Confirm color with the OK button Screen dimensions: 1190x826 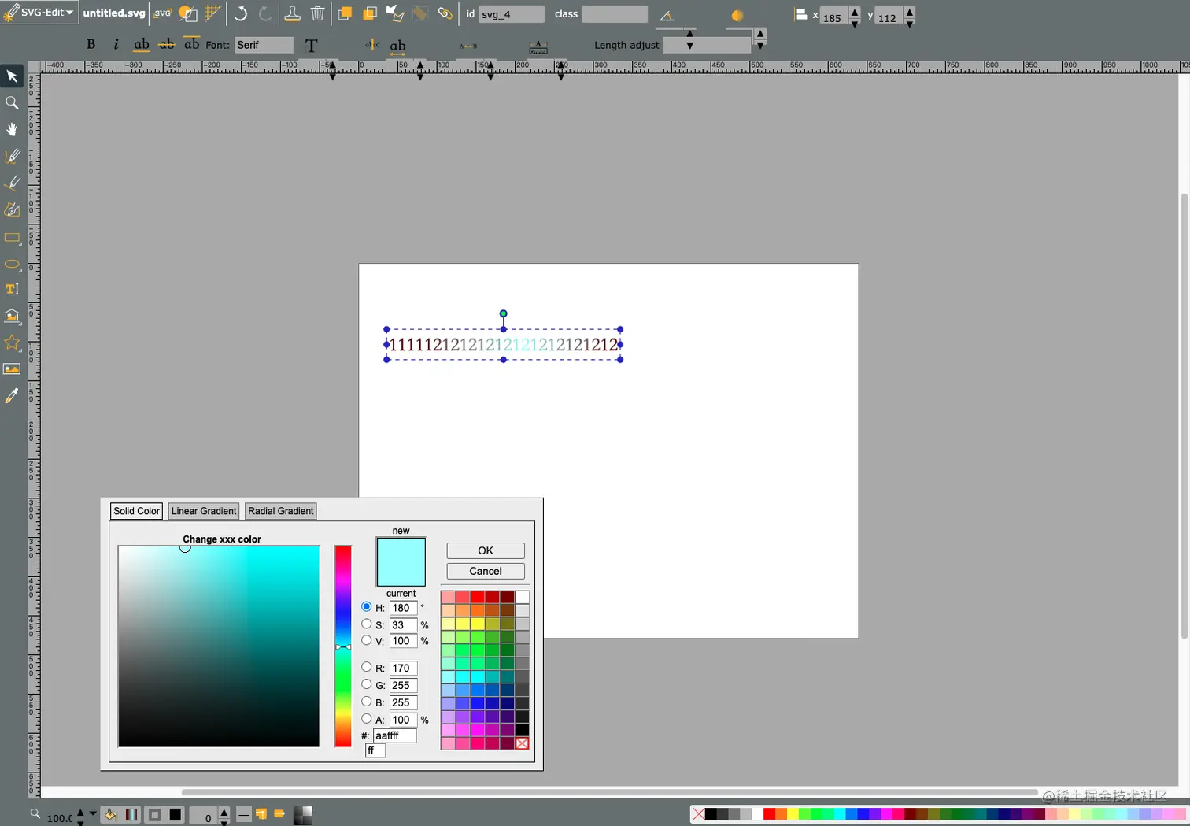click(x=485, y=550)
